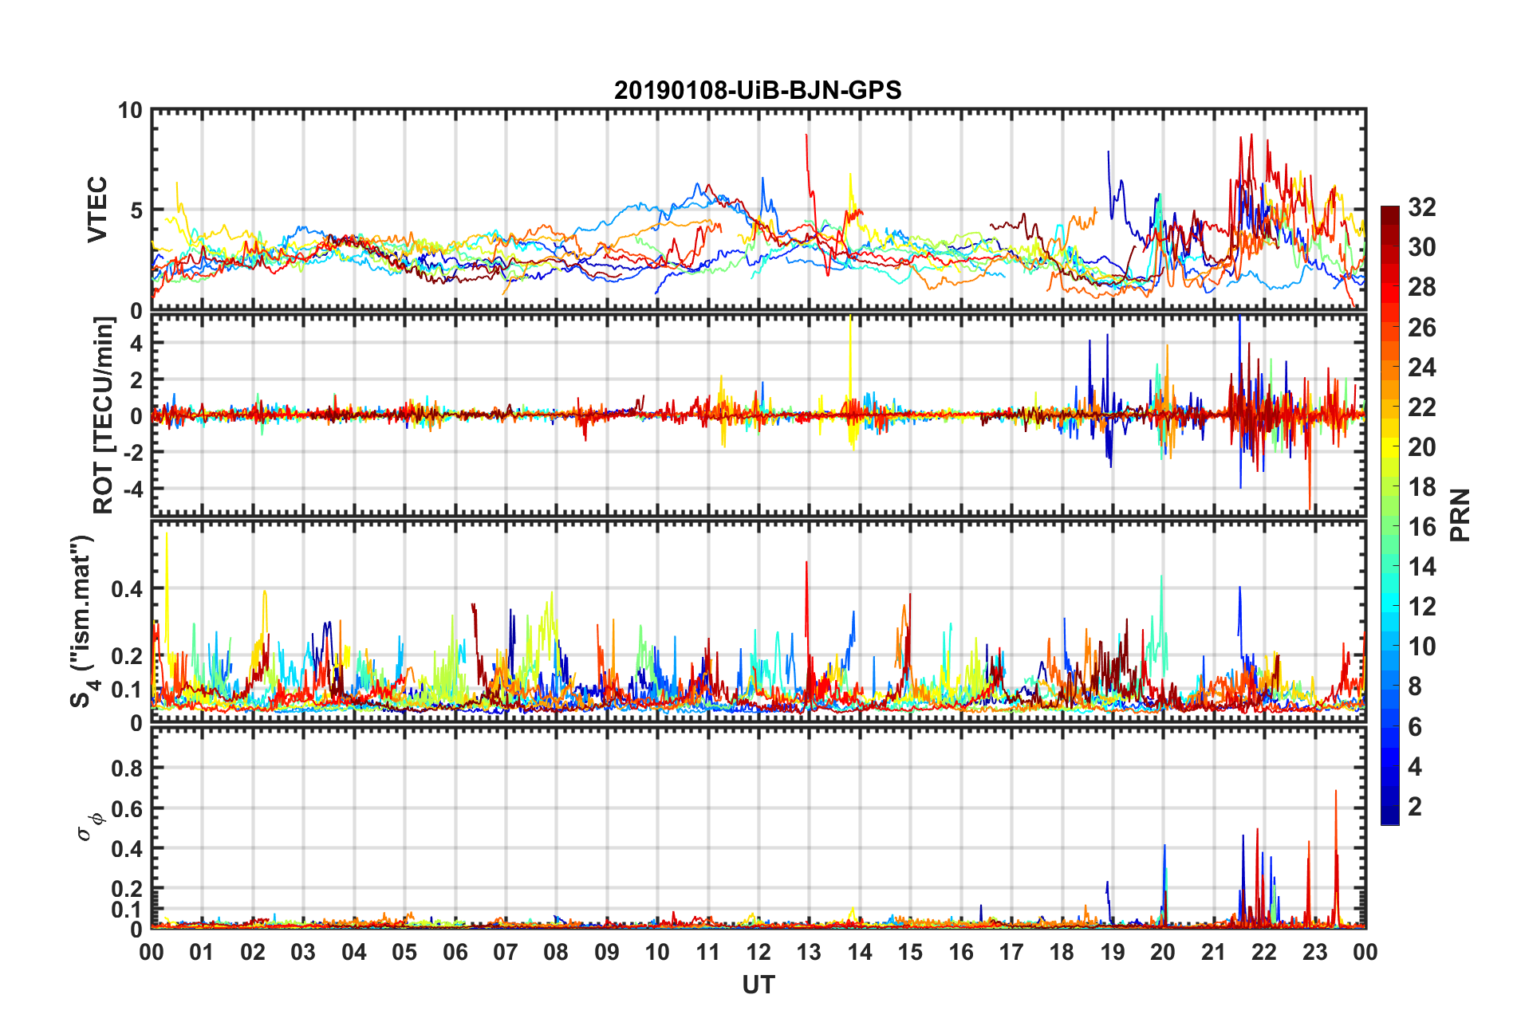Screen dimensions: 1517x1030
Task: Click S4 axis tick value 0.4
Action: [127, 589]
